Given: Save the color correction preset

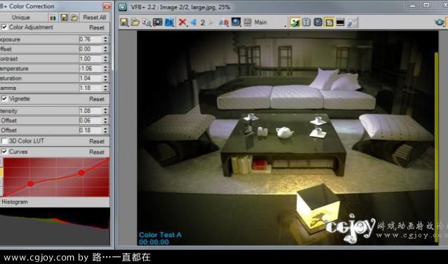Looking at the screenshot, I should (x=64, y=18).
